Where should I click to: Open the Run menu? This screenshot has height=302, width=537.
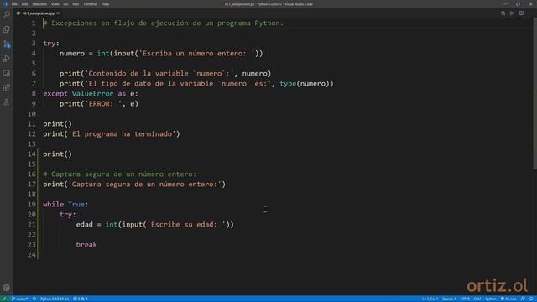(76, 4)
